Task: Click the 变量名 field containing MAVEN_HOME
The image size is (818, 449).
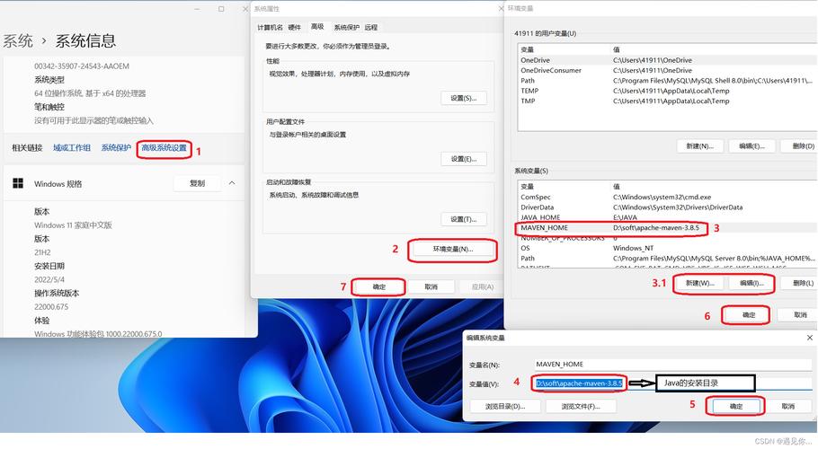Action: [673, 364]
